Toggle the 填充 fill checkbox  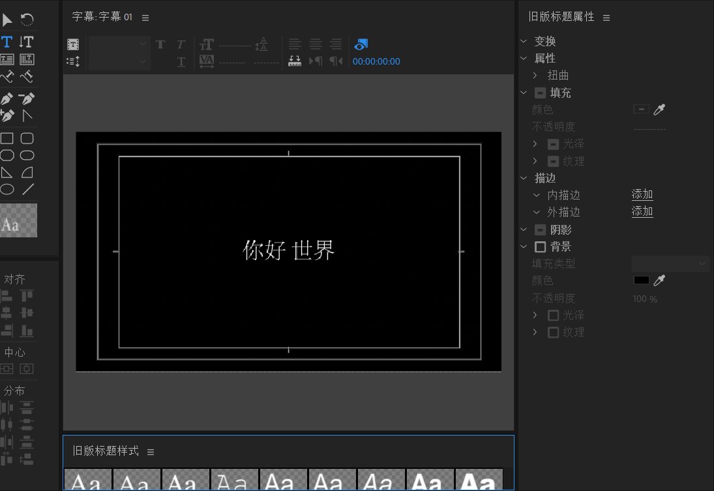[540, 93]
